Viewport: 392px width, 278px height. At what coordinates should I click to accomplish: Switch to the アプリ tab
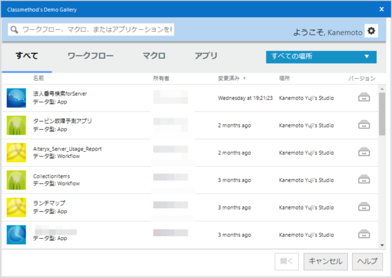click(x=206, y=56)
